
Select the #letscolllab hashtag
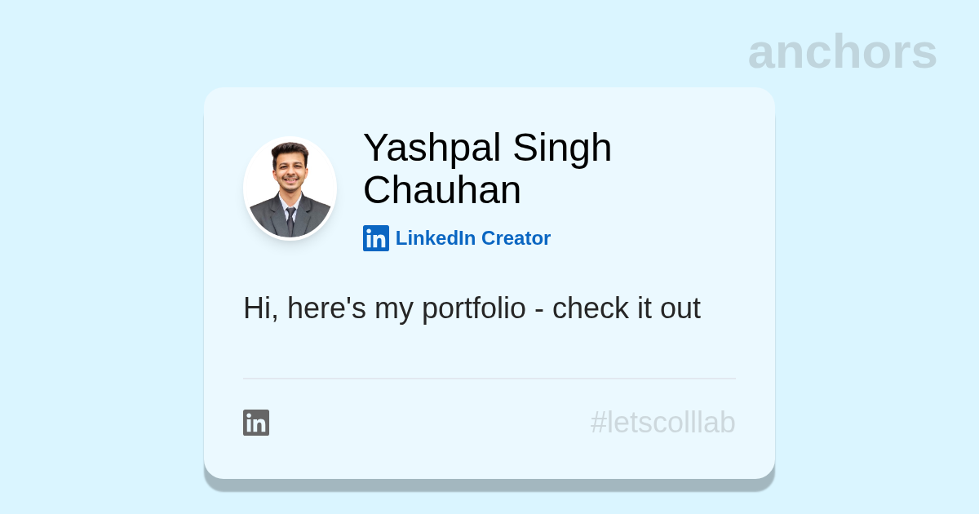click(x=662, y=423)
